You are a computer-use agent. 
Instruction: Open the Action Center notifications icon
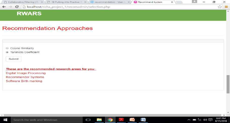210,120
